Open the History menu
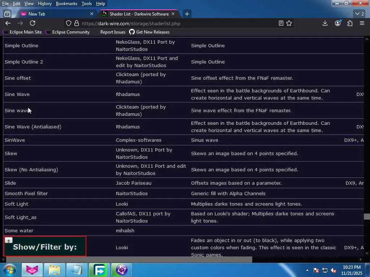This screenshot has width=370, height=277. [44, 4]
